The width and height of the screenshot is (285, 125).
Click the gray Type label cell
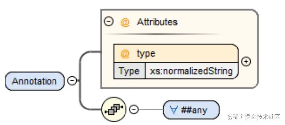(129, 71)
